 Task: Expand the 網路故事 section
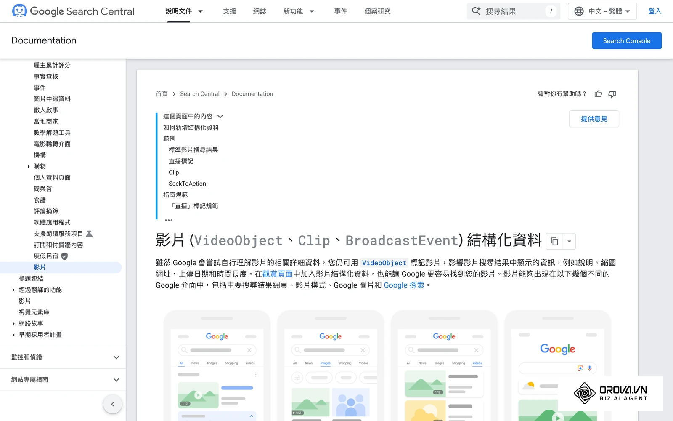coord(13,323)
